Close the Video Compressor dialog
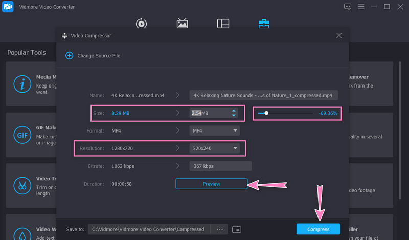 coord(339,36)
